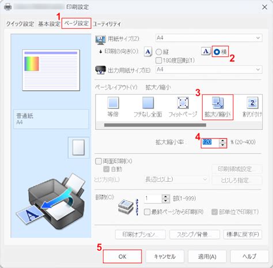Open the 印刷オプション dialog
The width and height of the screenshot is (273, 268).
[x=141, y=234]
